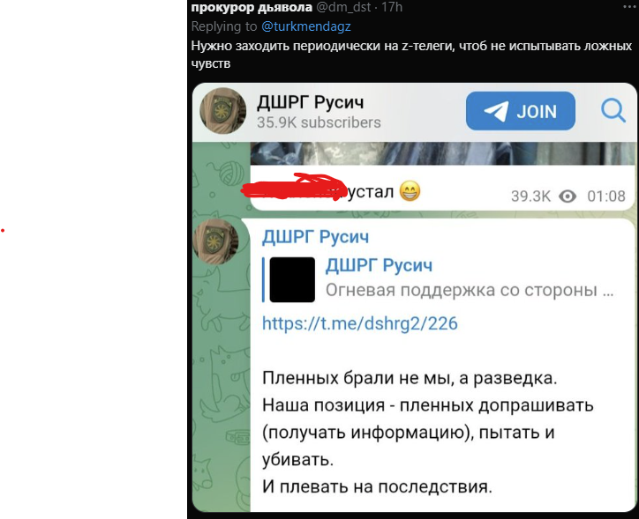Open quoted reply Огневая поддержка preview
The image size is (639, 519).
(x=439, y=279)
